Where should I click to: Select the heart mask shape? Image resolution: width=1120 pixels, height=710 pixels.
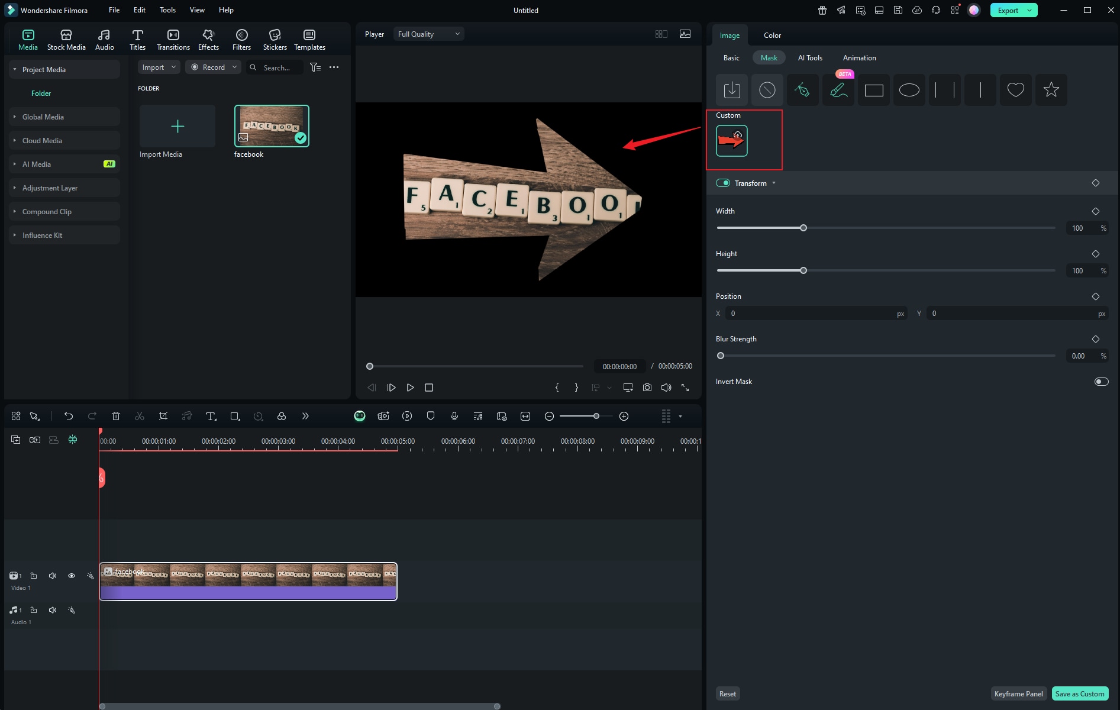click(x=1015, y=90)
